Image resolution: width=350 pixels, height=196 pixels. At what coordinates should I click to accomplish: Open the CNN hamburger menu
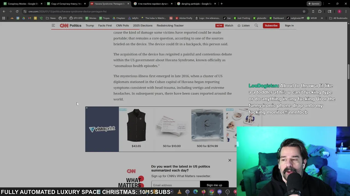tap(53, 25)
